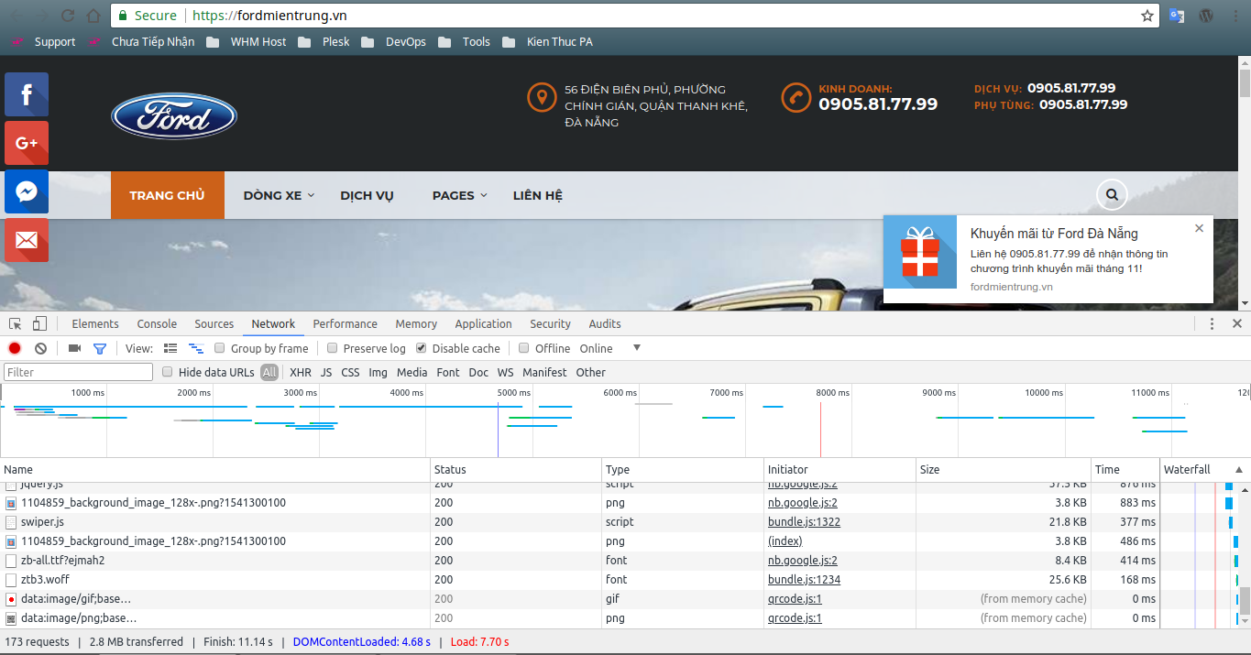The image size is (1251, 655).
Task: Click the secure padlock site info
Action: [123, 16]
